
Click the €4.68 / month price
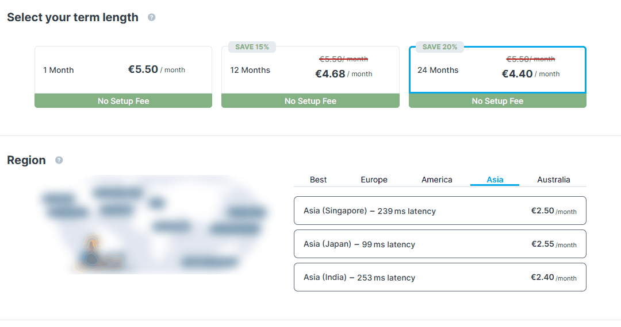point(343,74)
